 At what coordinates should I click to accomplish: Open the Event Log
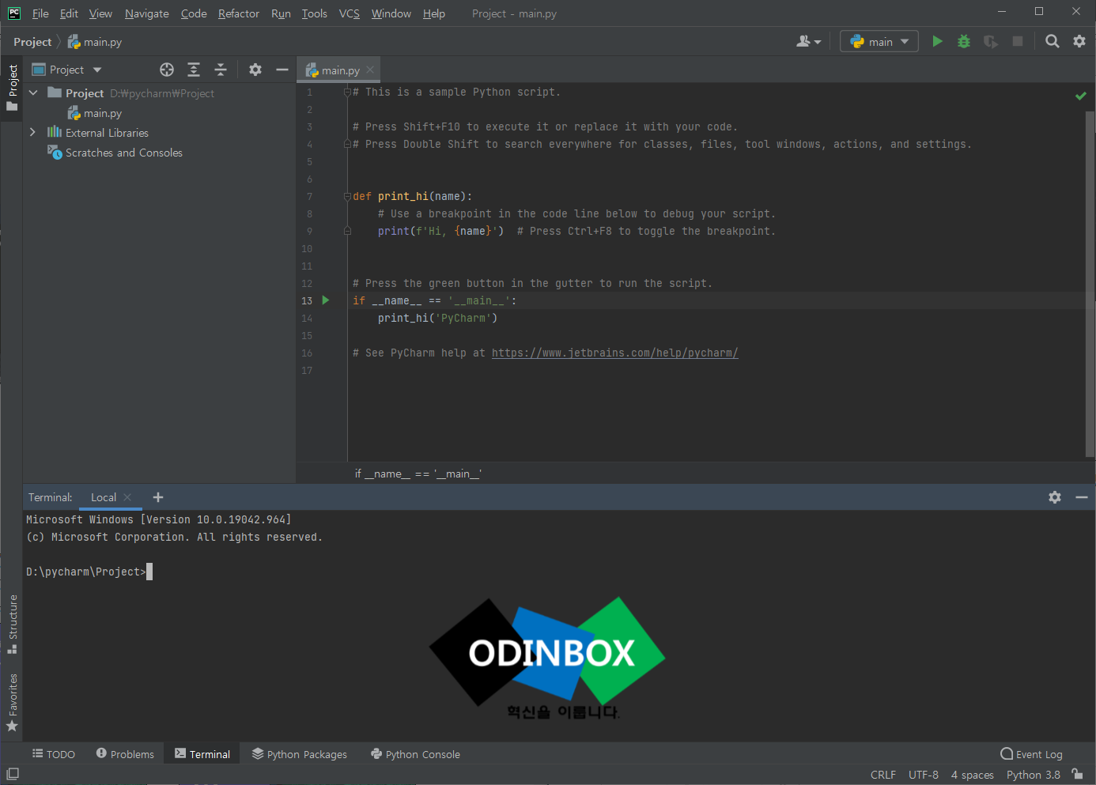[1031, 754]
